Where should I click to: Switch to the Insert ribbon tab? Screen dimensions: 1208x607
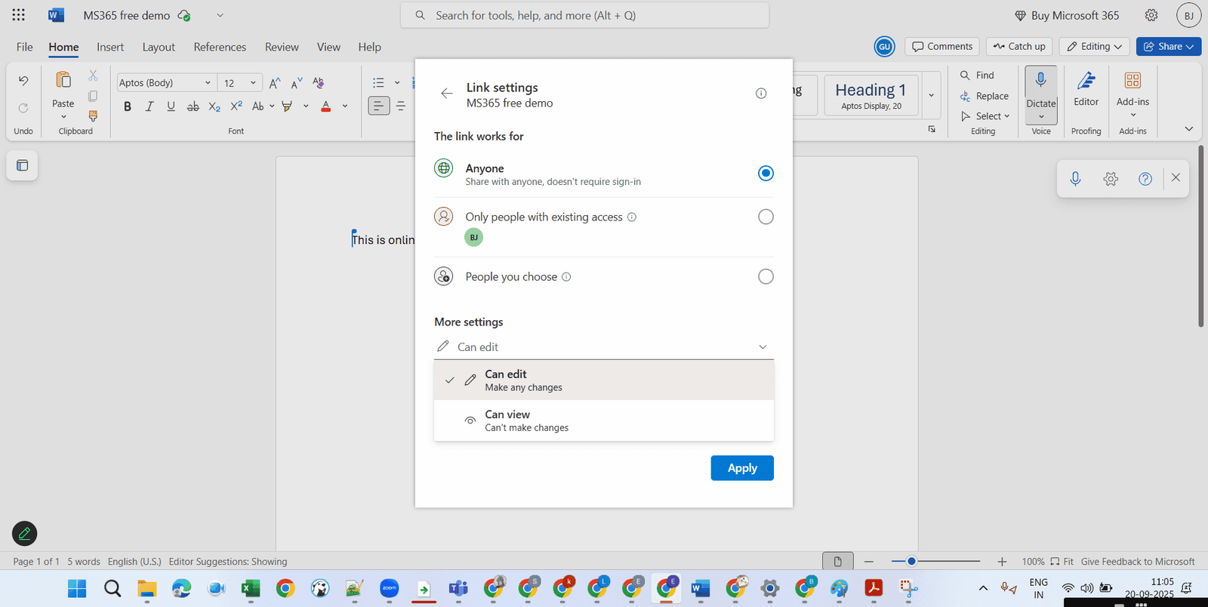110,47
